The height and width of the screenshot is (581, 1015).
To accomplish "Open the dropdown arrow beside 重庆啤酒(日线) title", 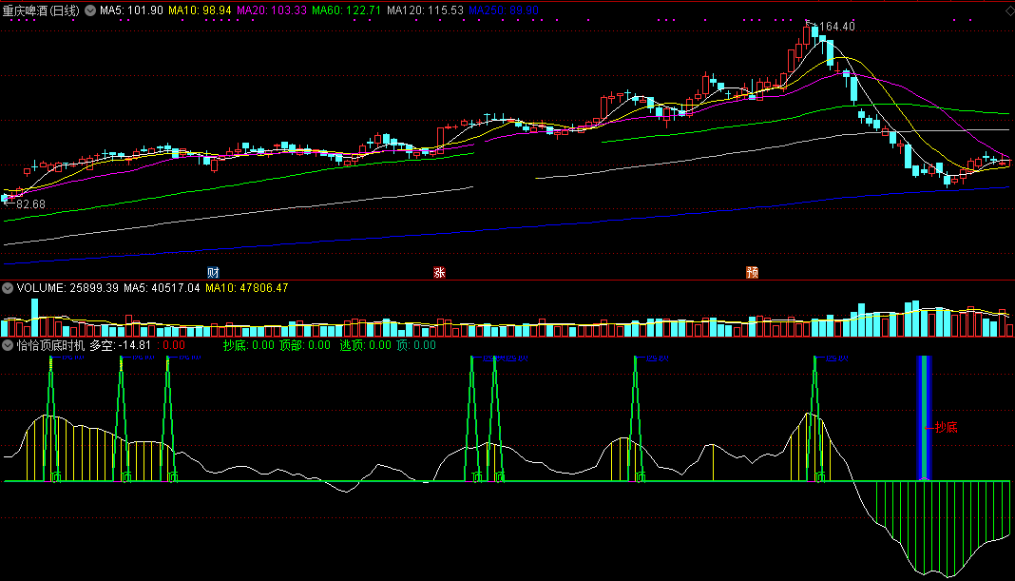I will point(90,10).
